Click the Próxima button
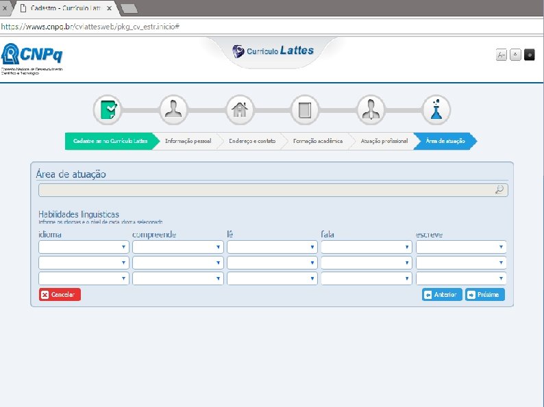The width and height of the screenshot is (544, 407). coord(484,294)
